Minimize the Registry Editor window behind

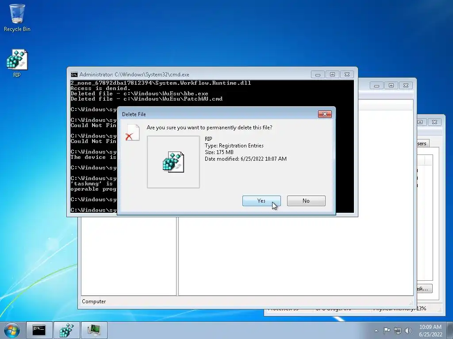376,85
